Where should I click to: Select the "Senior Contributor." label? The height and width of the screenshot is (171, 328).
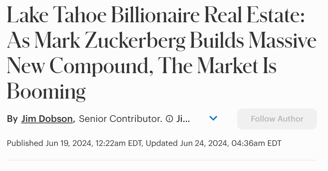coord(121,119)
